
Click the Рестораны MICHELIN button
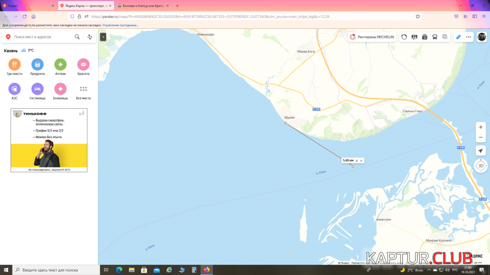point(372,37)
